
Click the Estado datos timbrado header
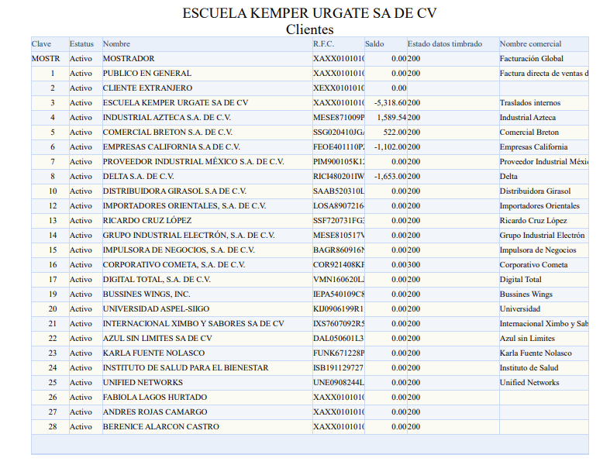tap(444, 44)
